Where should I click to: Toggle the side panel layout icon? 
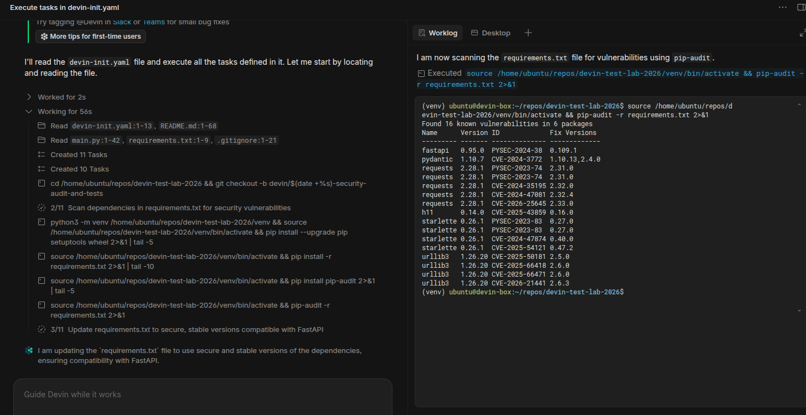coord(801,7)
